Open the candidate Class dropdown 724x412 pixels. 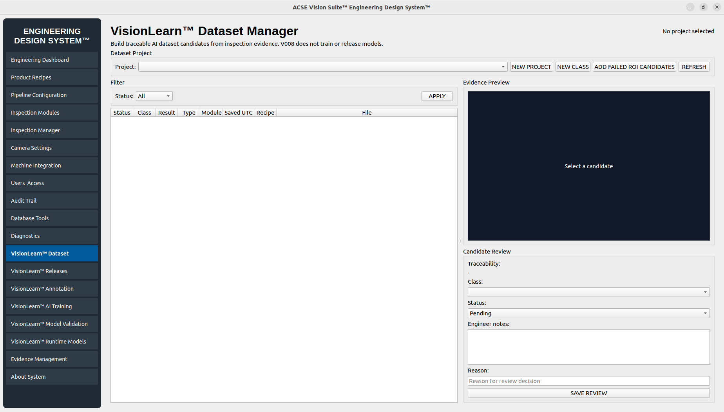point(588,292)
